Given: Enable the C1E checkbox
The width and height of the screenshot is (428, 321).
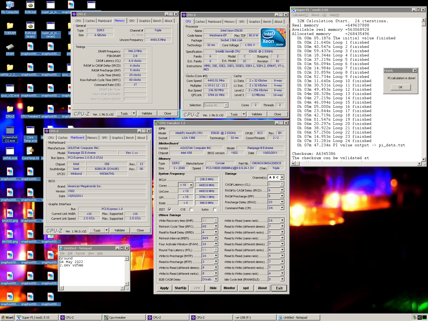Looking at the screenshot, I should click(191, 209).
